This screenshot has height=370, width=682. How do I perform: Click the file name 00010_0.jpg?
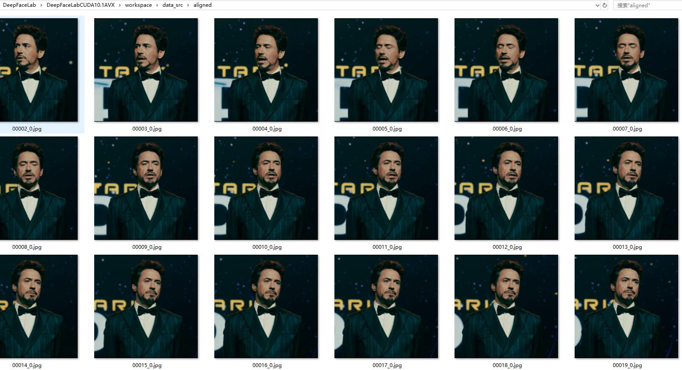pos(267,247)
